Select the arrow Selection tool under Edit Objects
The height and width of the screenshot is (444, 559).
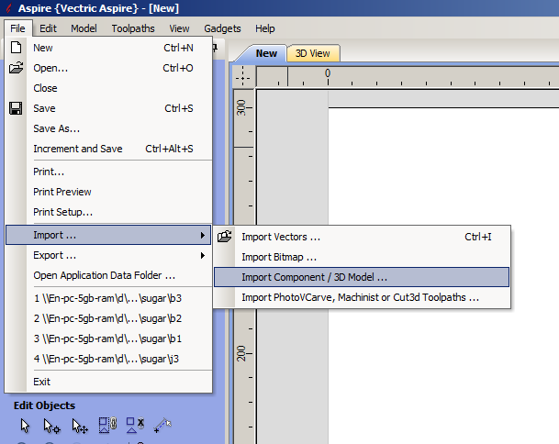(x=25, y=426)
